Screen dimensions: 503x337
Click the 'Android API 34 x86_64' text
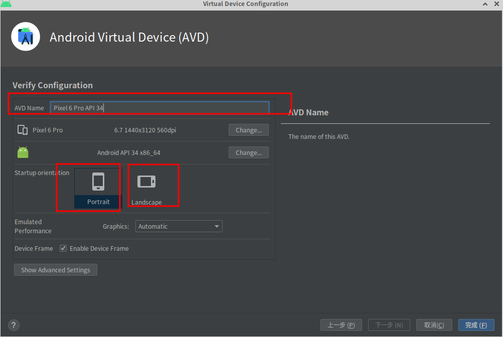[129, 152]
